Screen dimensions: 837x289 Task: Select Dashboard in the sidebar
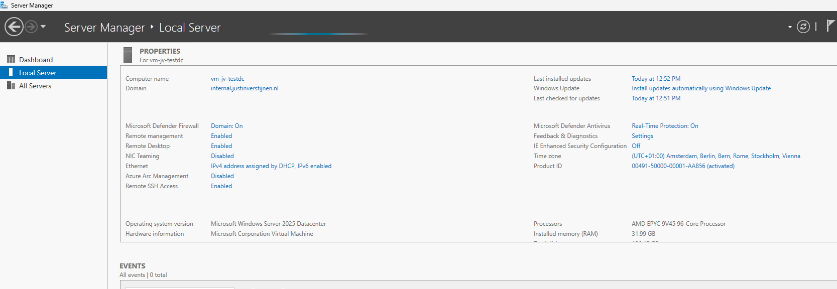tap(36, 60)
